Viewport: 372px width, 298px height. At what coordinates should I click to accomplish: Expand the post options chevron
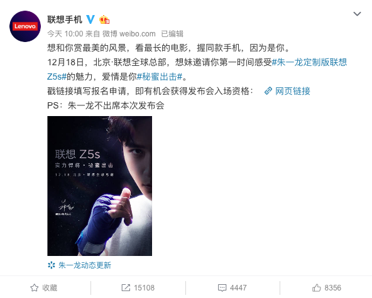tap(357, 14)
